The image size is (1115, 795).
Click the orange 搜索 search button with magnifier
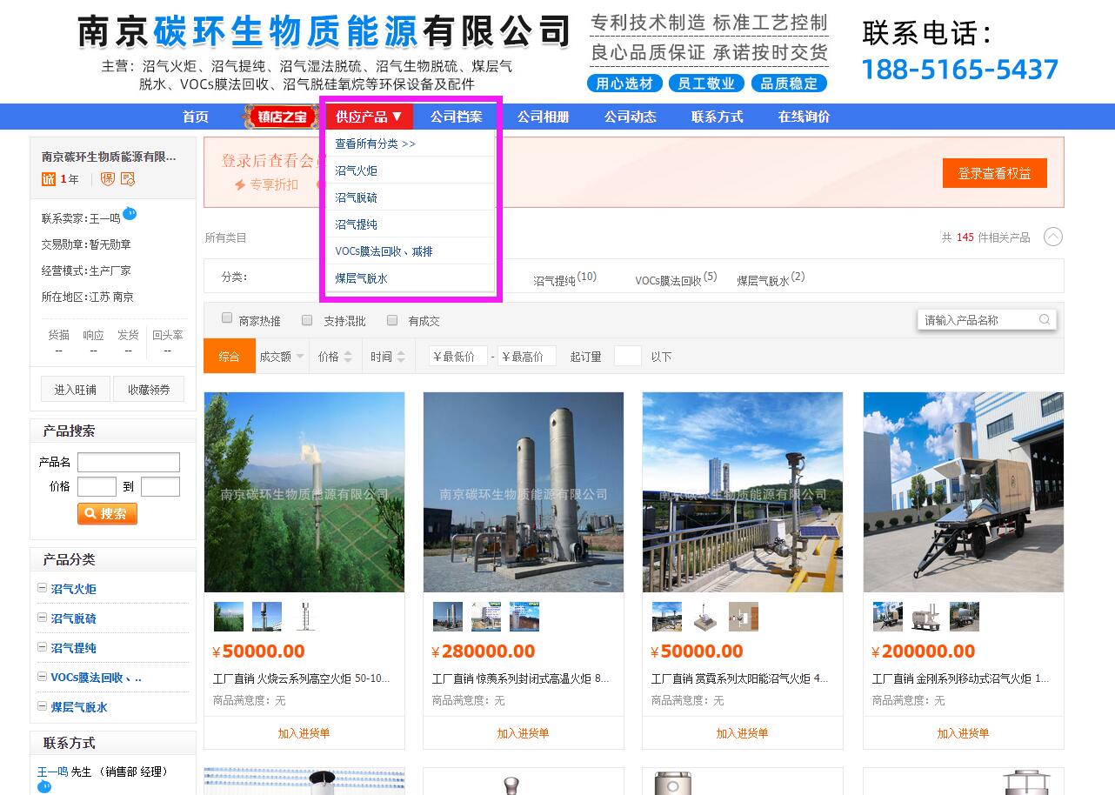click(x=106, y=513)
